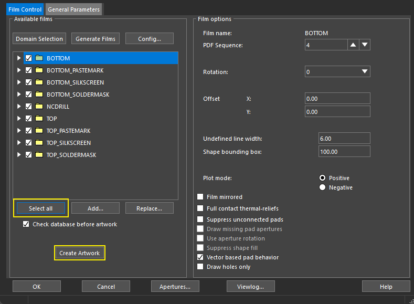
Task: Click the yellow TOP film folder icon
Action: tap(39, 119)
